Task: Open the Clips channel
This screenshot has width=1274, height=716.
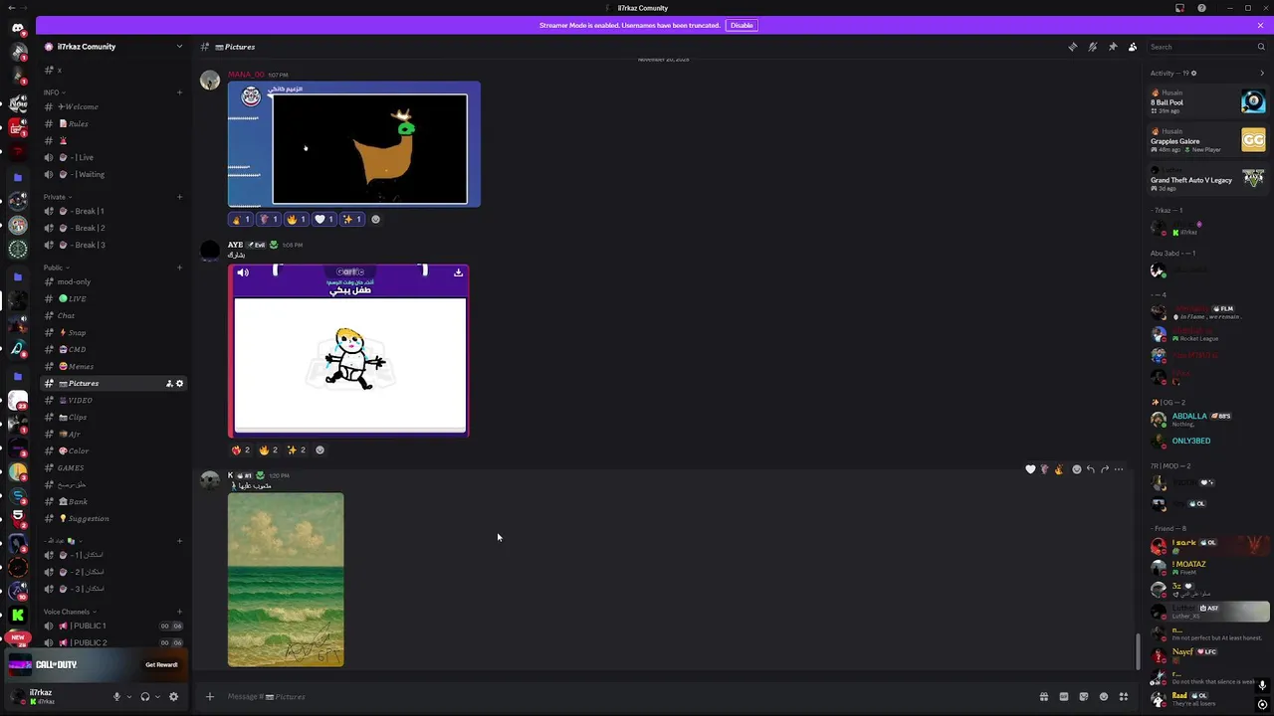Action: pyautogui.click(x=113, y=417)
